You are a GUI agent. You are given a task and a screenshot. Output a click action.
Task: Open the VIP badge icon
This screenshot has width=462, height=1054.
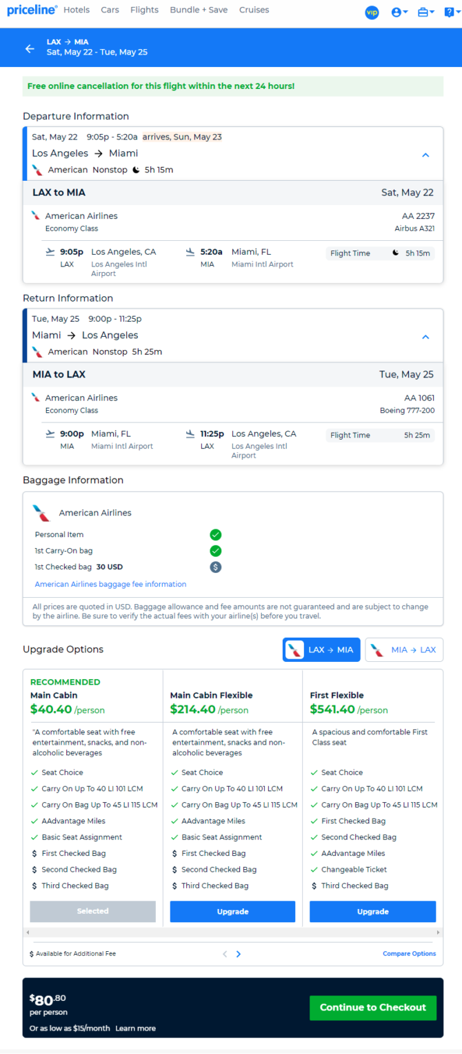(x=372, y=12)
